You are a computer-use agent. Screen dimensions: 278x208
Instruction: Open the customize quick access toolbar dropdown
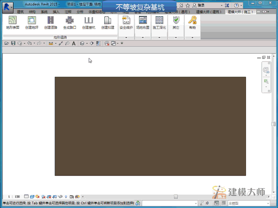(122, 43)
